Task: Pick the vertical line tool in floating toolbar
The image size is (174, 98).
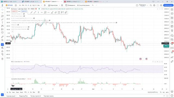Action: coord(38,13)
